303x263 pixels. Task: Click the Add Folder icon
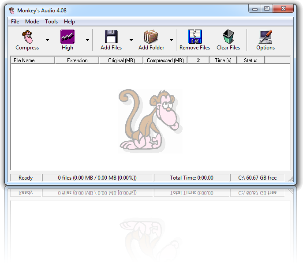(151, 37)
